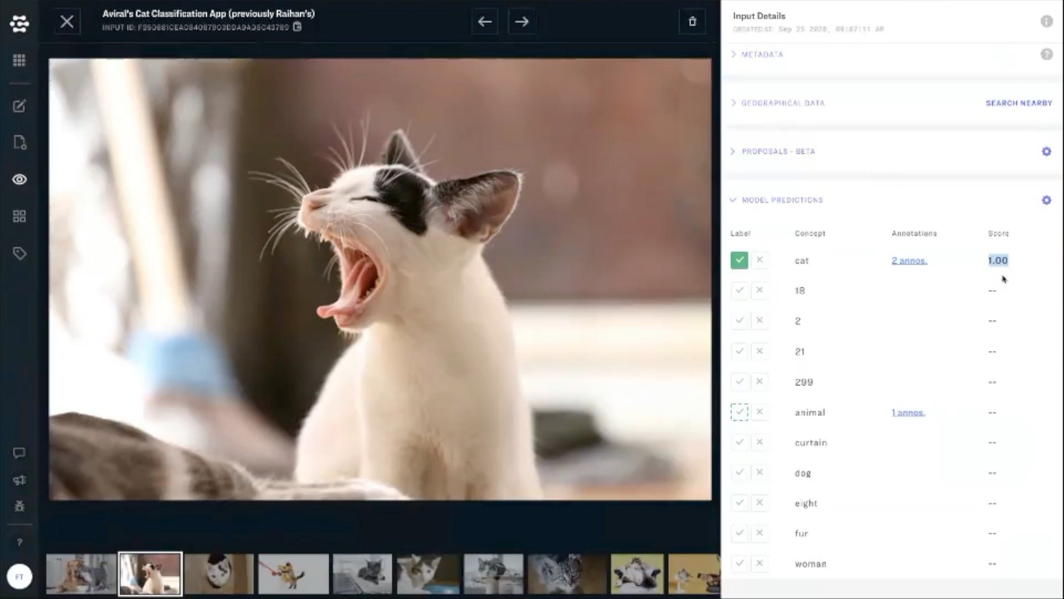
Task: Open megaphone announcements icon in sidebar
Action: pyautogui.click(x=19, y=480)
